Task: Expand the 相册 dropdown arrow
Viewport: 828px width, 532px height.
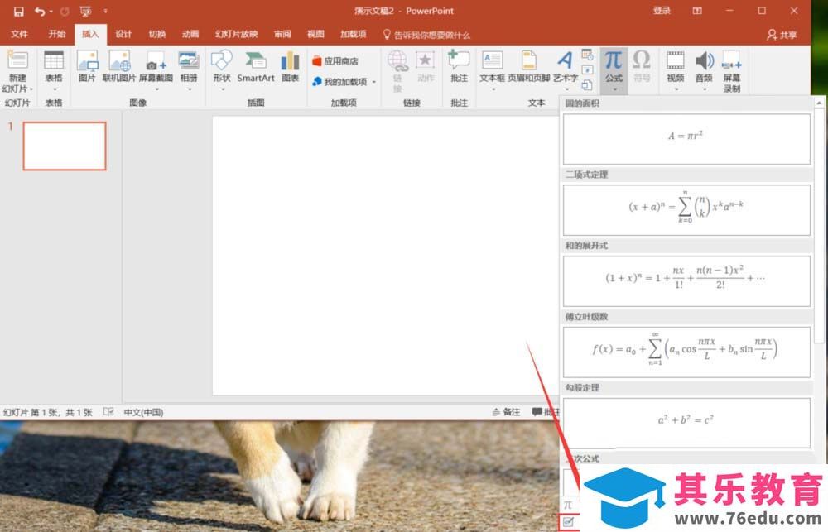Action: click(x=189, y=89)
